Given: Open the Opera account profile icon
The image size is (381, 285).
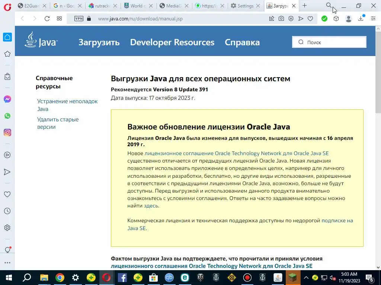Looking at the screenshot, I should click(x=349, y=19).
